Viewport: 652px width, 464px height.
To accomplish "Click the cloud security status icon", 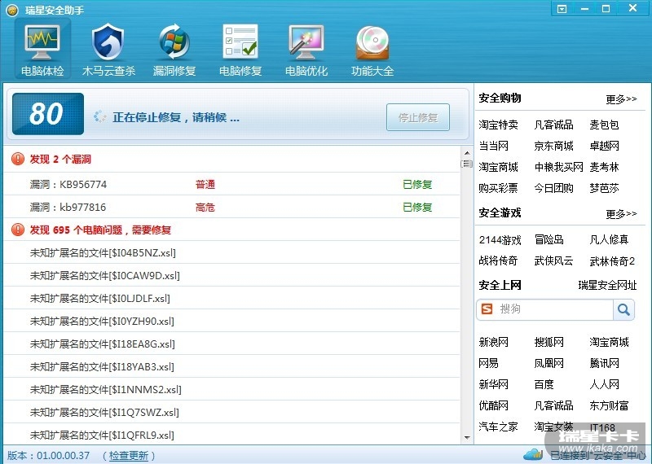I will tap(533, 454).
